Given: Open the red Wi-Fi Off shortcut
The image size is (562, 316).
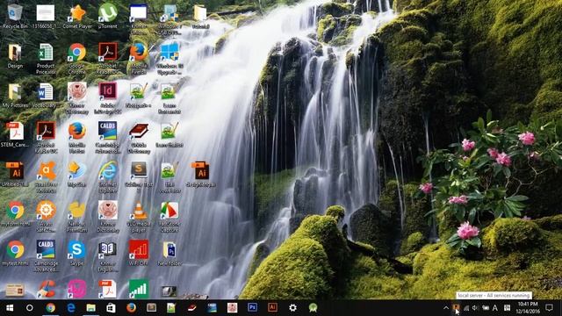Looking at the screenshot, I should point(139,253).
